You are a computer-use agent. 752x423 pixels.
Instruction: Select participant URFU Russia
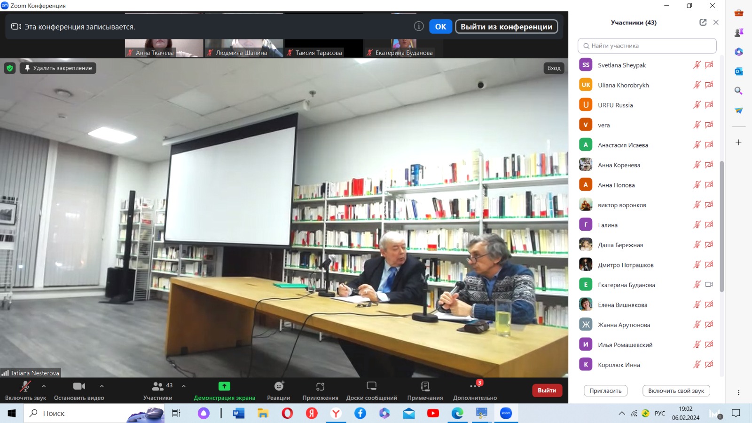tap(647, 105)
